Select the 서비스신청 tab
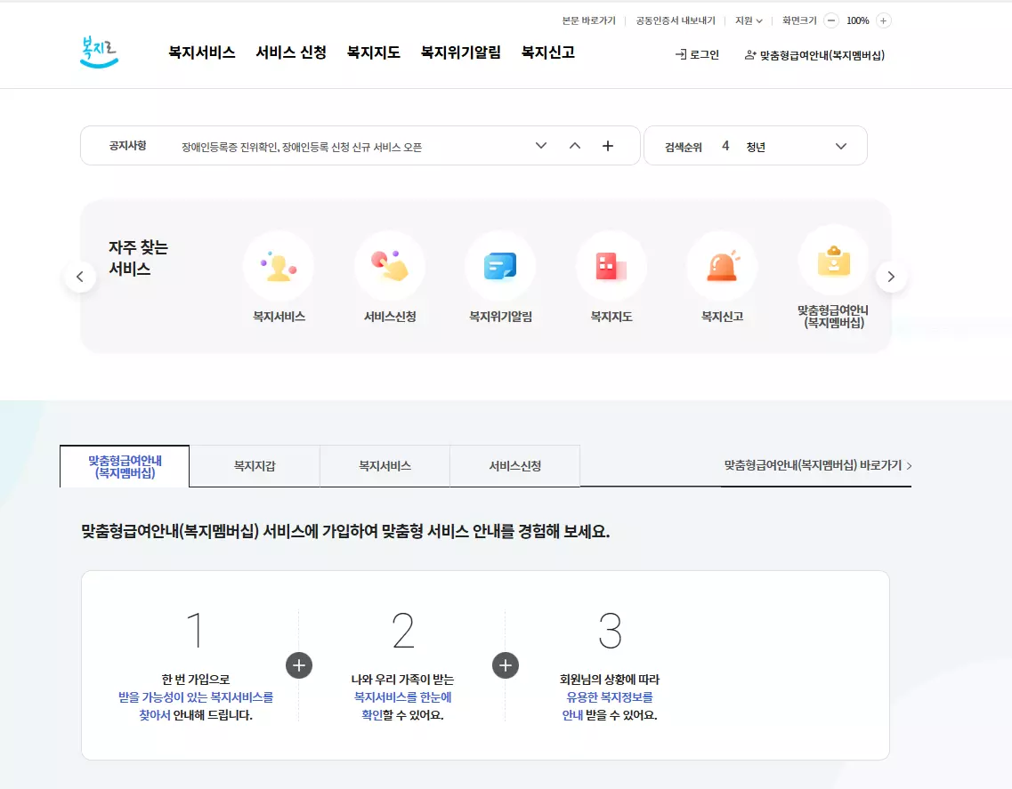 514,466
